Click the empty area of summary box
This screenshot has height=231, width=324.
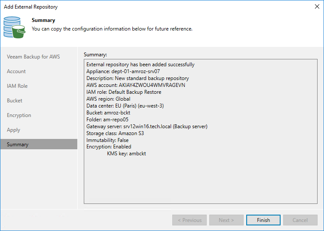pos(200,181)
